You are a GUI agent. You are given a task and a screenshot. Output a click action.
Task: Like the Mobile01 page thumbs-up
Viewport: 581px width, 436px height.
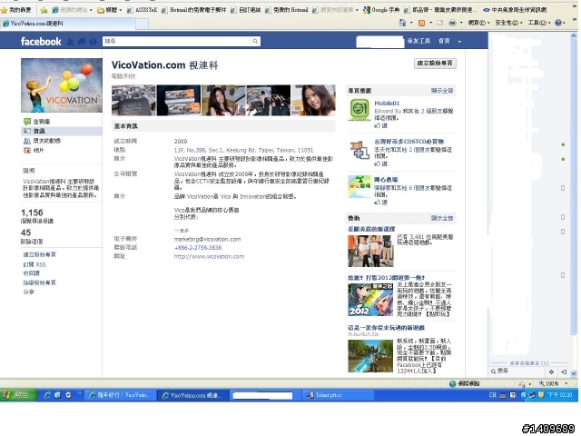(380, 125)
